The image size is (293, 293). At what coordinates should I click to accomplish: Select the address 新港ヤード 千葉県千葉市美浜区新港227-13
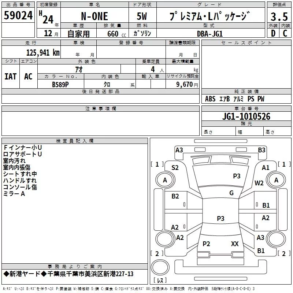click(68, 274)
